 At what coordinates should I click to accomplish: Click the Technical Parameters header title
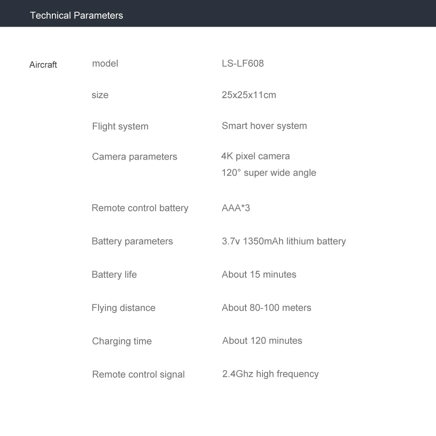76,16
